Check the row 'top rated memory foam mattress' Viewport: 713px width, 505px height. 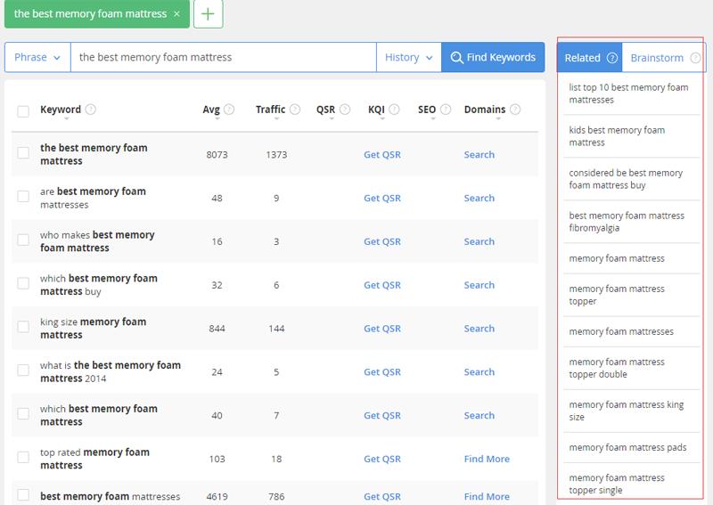23,457
